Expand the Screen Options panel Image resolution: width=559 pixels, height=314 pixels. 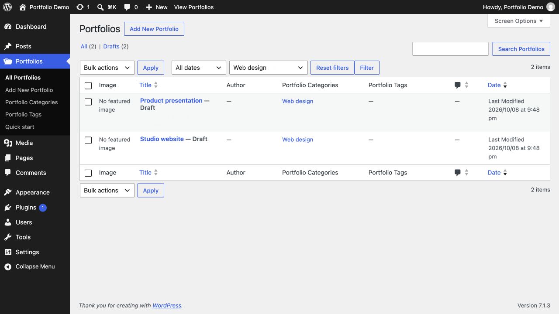coord(519,21)
